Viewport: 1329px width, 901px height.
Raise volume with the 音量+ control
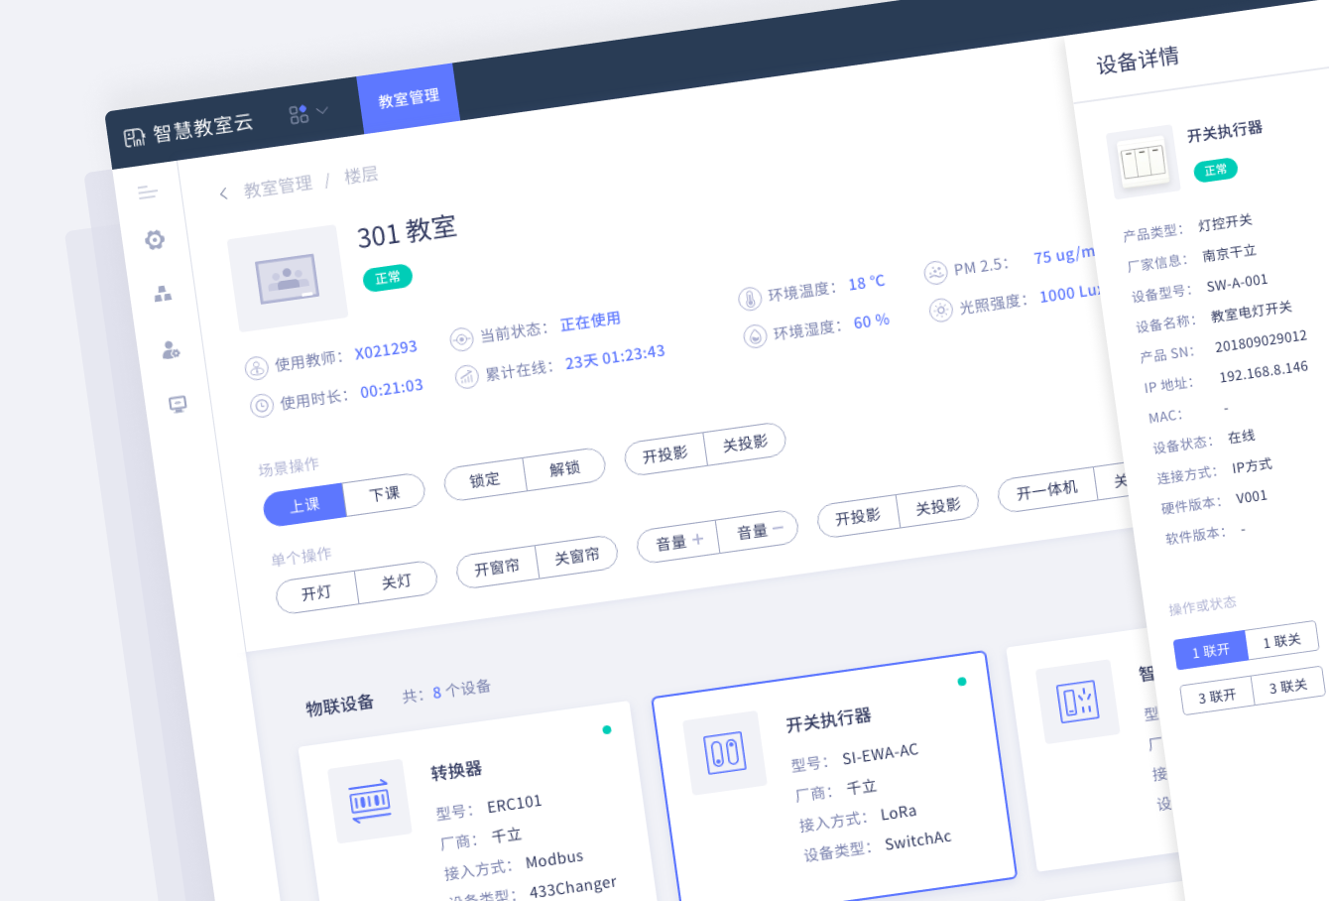tap(678, 541)
